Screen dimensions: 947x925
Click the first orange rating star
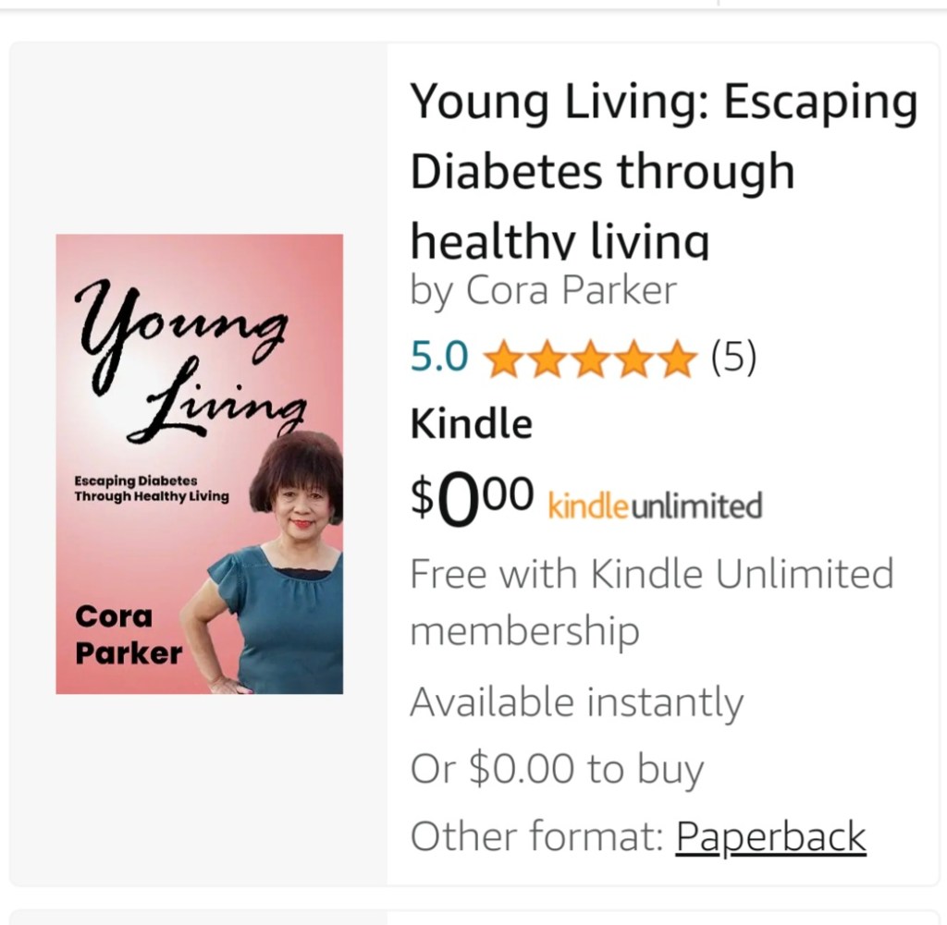(503, 359)
